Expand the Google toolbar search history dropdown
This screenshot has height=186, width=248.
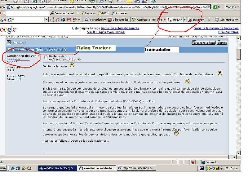[x=46, y=20]
